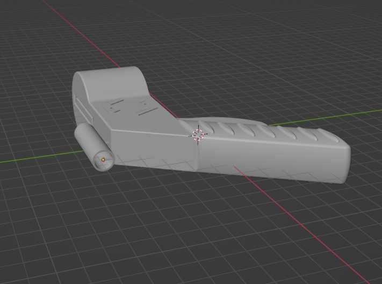Click the embossed diamond panel on top face
Viewport: 382px width, 284px height.
coord(129,106)
